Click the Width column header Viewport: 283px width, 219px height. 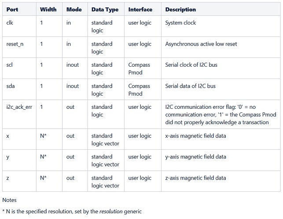click(48, 10)
